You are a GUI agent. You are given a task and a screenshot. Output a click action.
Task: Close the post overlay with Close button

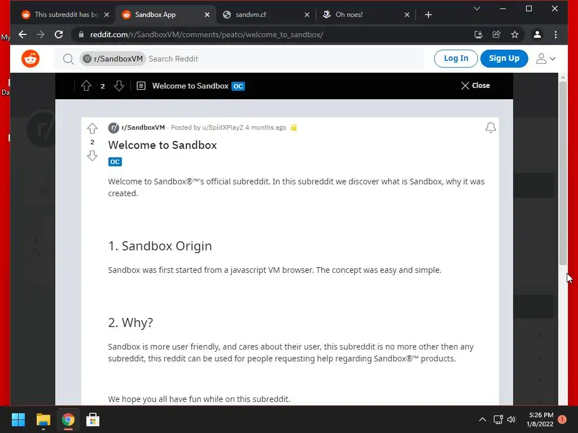(475, 86)
